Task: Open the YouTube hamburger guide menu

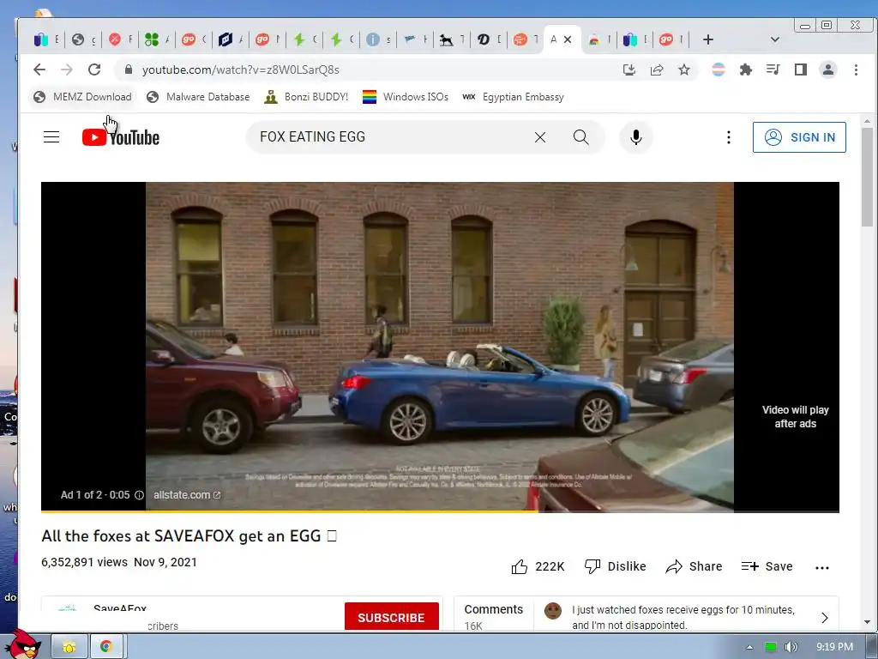Action: point(51,136)
